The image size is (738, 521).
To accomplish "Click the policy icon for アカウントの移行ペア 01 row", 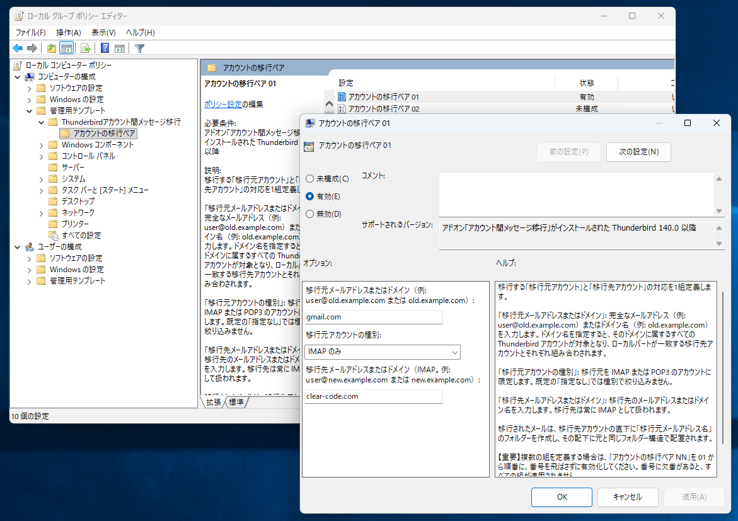I will (x=342, y=96).
